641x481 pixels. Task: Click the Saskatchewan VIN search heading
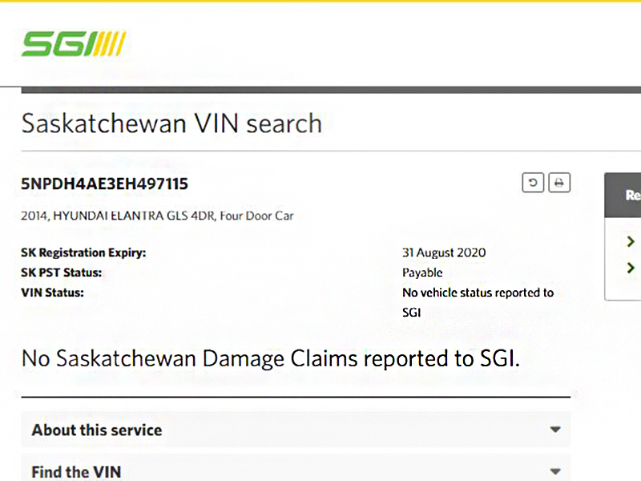[171, 123]
